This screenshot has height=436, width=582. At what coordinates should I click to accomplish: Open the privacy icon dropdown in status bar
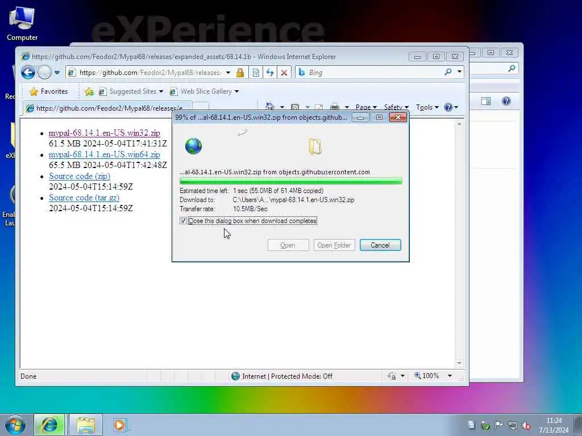point(402,376)
